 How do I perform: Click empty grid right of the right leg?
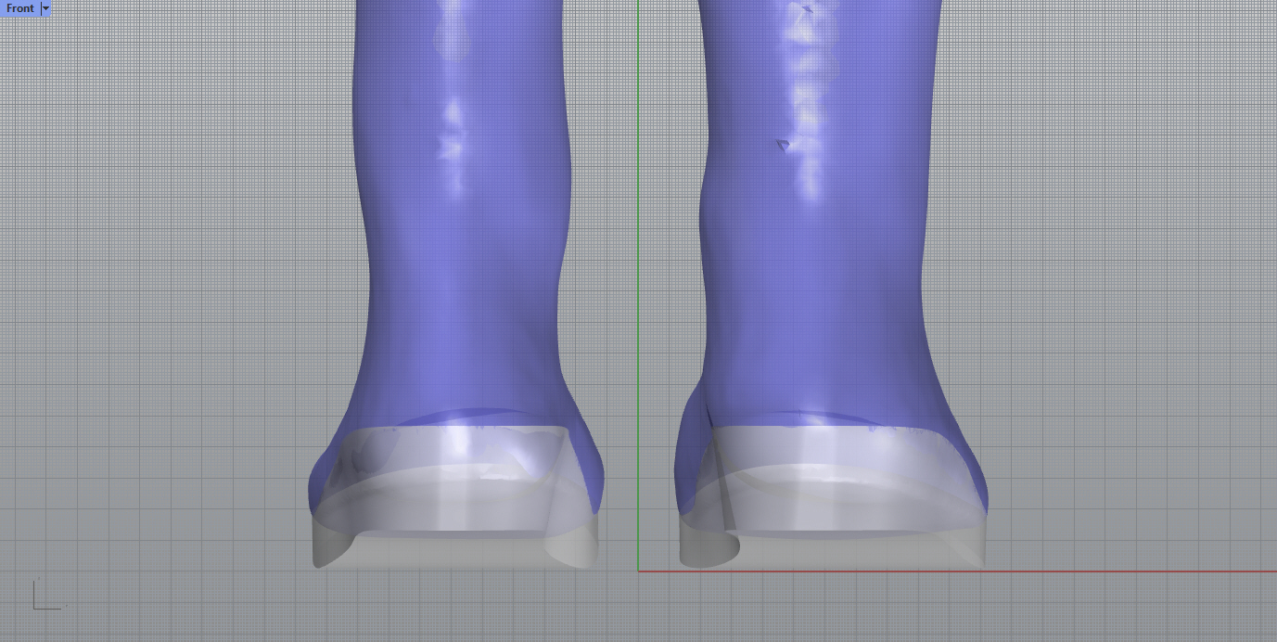[x=1113, y=278]
